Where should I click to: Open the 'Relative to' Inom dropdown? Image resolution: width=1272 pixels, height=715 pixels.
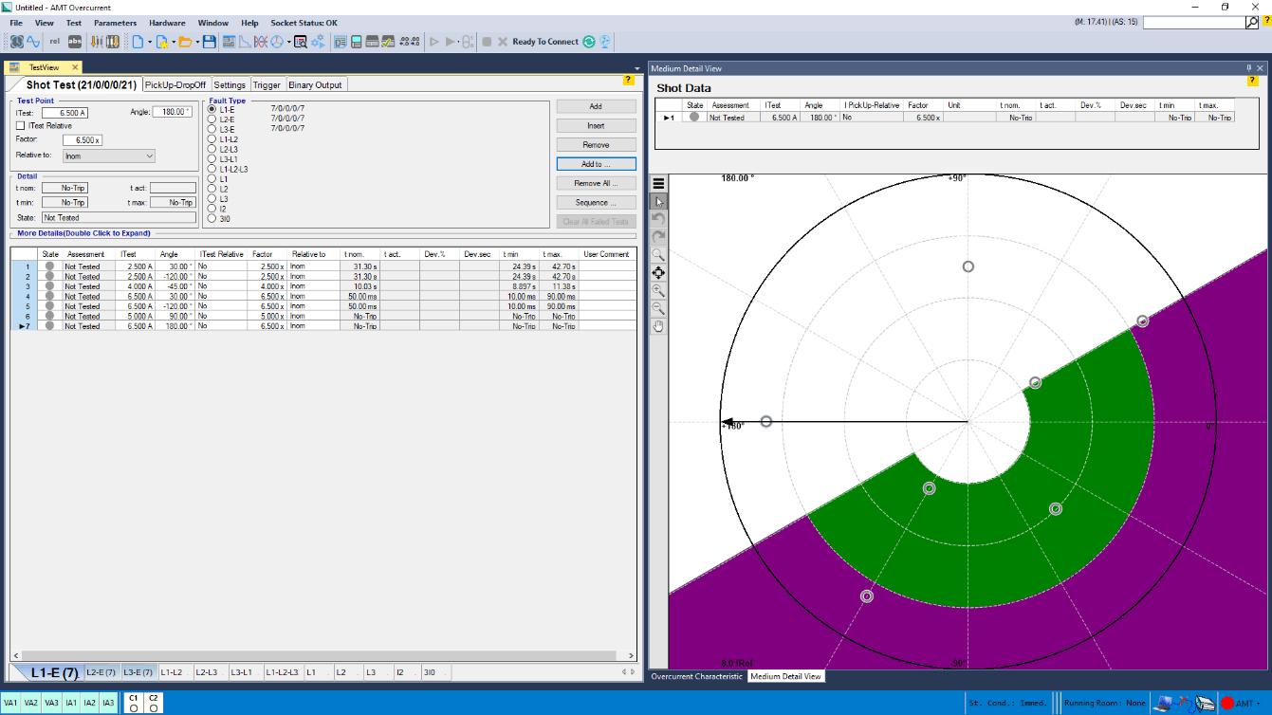pyautogui.click(x=108, y=156)
